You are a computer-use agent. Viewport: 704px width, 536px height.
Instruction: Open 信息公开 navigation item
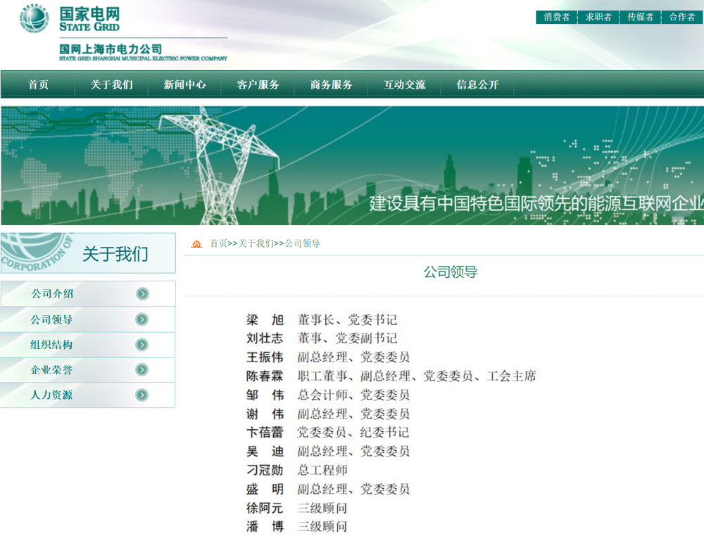(477, 85)
